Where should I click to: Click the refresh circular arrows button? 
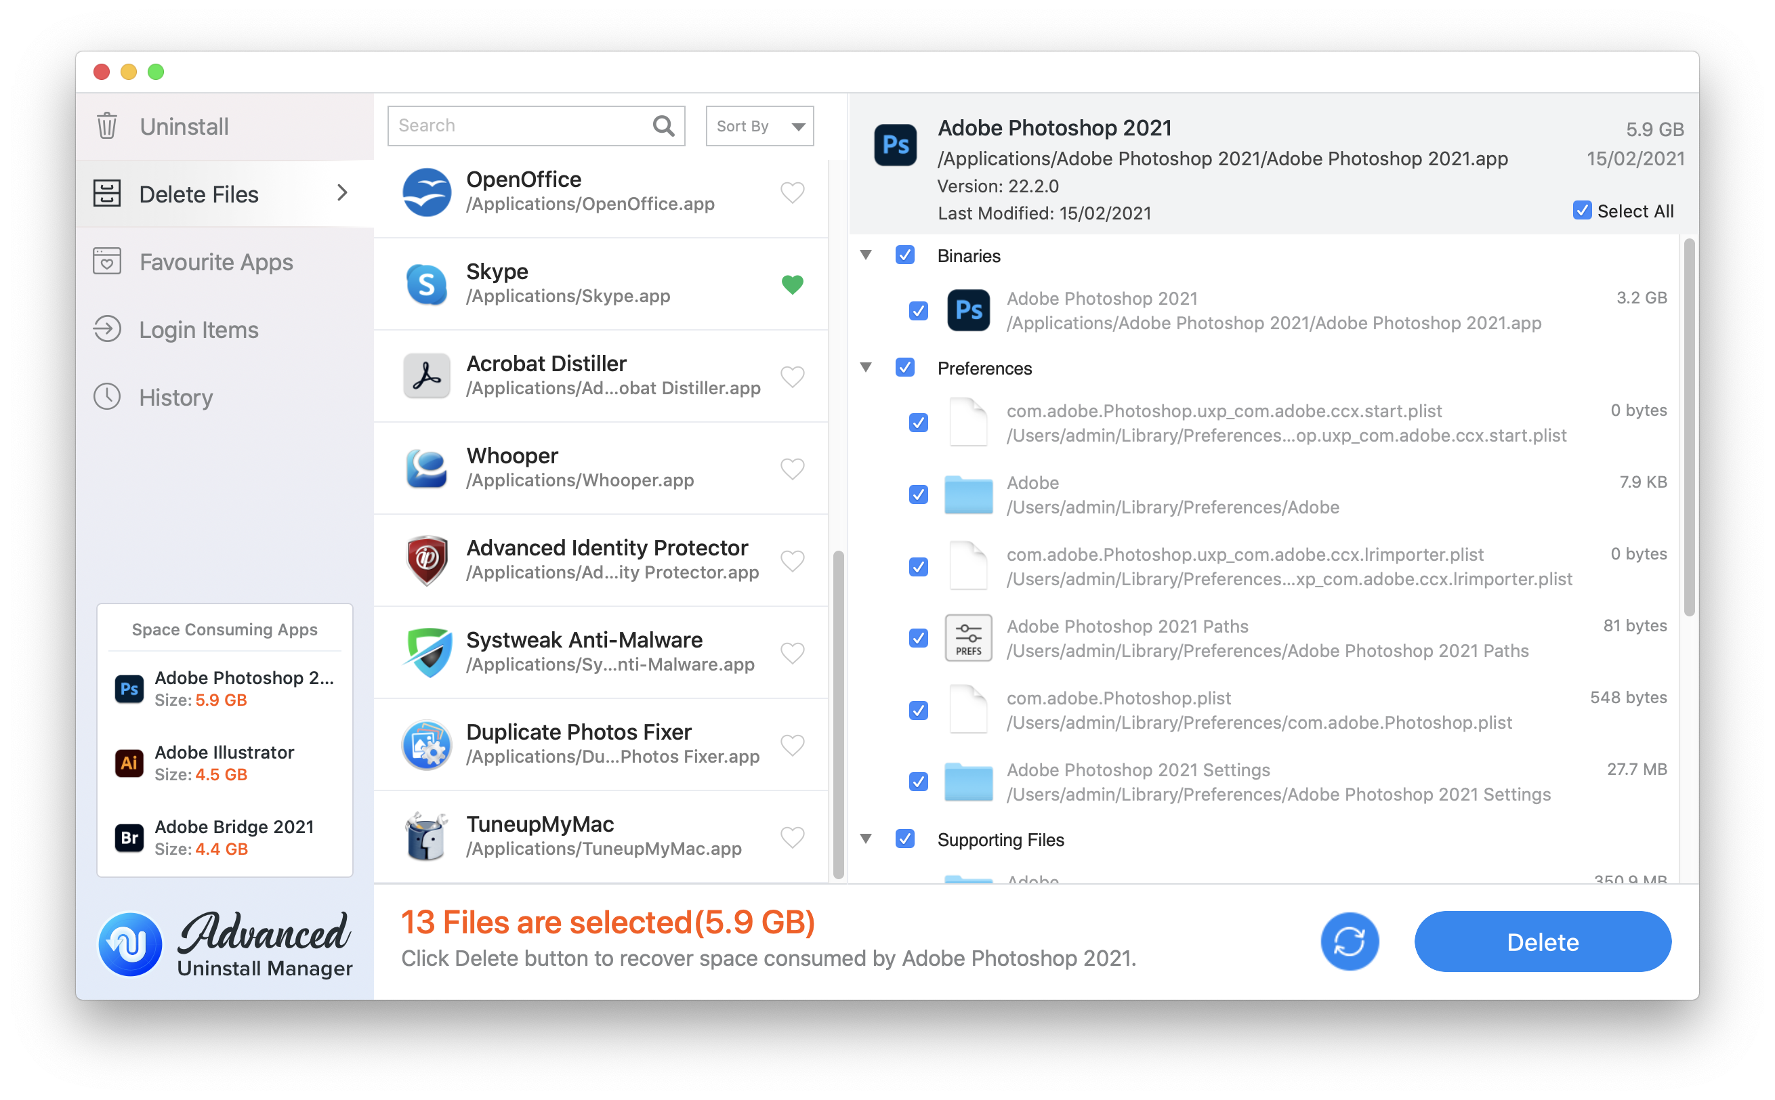pos(1350,941)
